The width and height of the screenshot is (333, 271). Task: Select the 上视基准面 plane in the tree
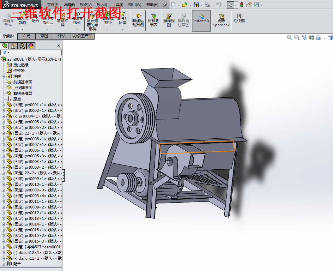(22, 88)
